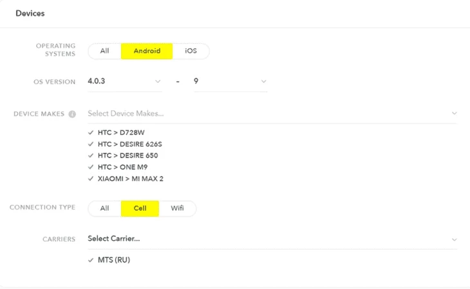The image size is (470, 289).
Task: Remove the MTS (RU) carrier checkmark
Action: point(91,260)
